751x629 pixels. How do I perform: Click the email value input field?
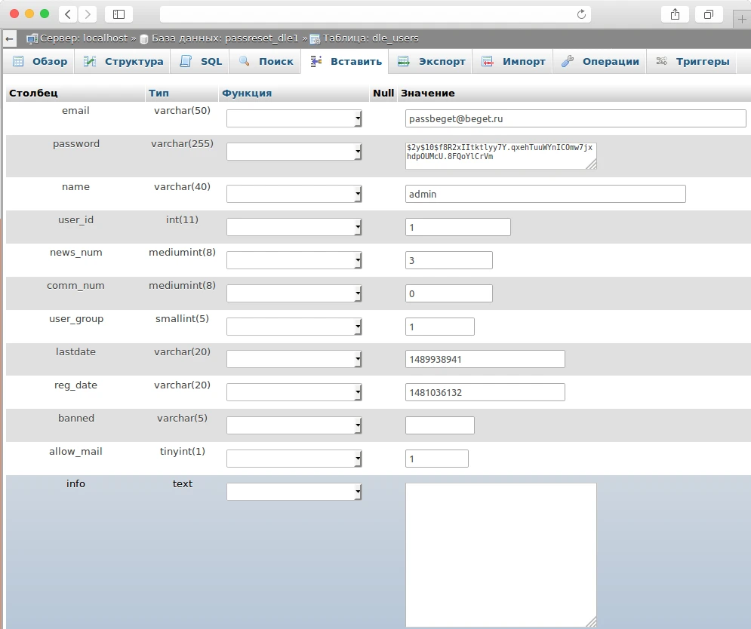point(575,118)
